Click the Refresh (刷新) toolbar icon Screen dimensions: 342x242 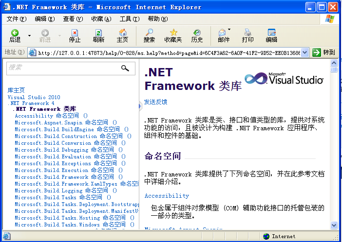pyautogui.click(x=98, y=33)
